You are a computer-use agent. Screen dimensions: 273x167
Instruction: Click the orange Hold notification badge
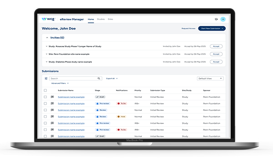click(x=121, y=116)
